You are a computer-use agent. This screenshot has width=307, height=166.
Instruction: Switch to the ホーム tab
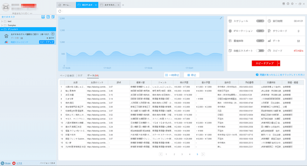tap(66, 5)
